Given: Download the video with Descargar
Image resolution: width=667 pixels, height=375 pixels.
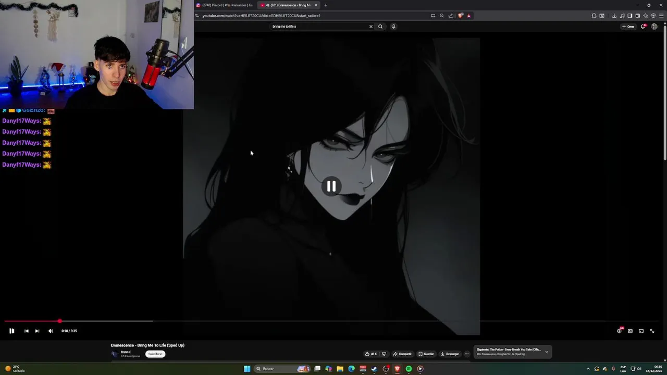Looking at the screenshot, I should (450, 354).
